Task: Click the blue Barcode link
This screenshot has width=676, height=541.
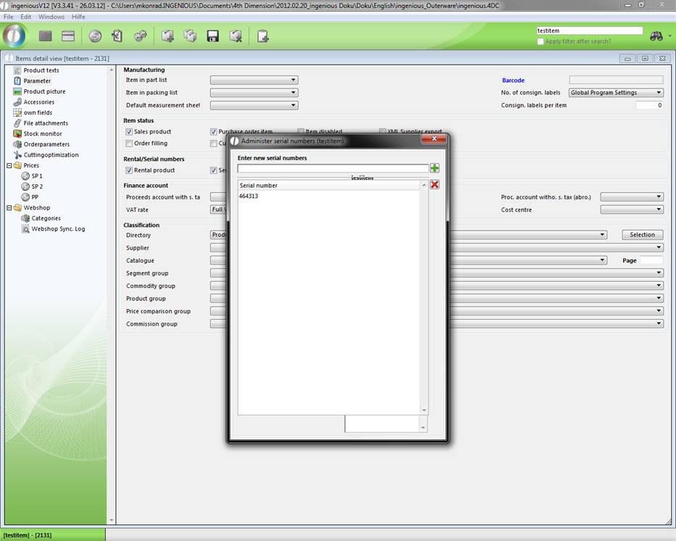Action: 513,80
